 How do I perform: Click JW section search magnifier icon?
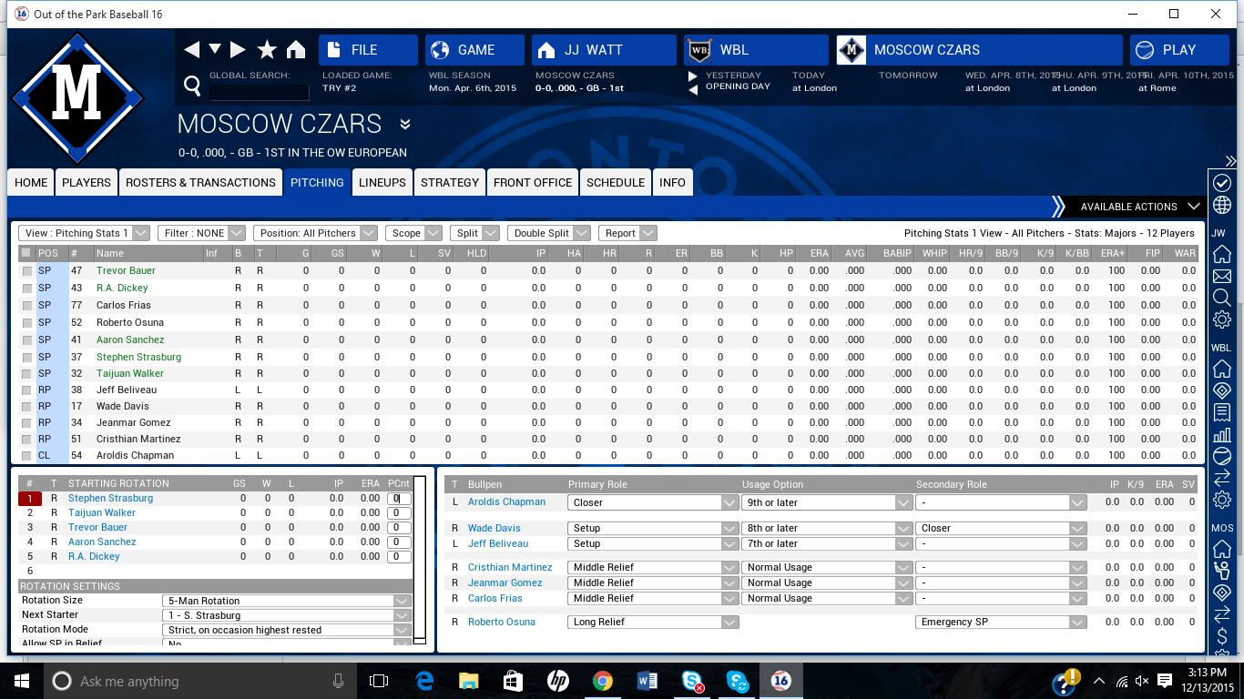(1222, 298)
